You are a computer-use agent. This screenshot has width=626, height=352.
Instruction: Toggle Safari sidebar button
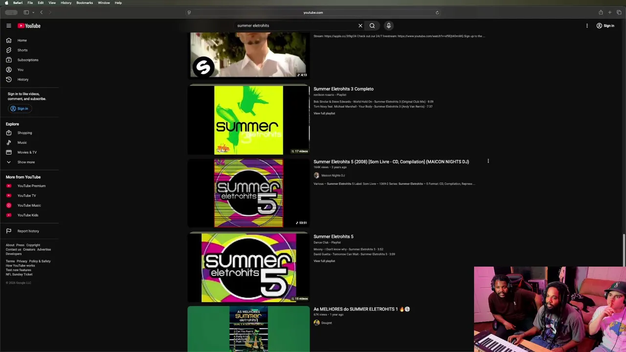(26, 12)
